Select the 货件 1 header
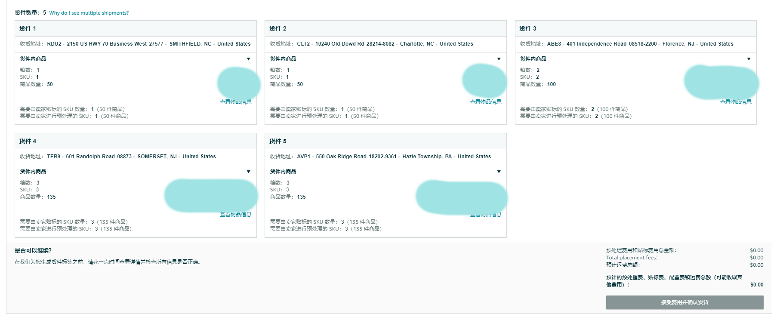This screenshot has width=783, height=314. pos(136,28)
